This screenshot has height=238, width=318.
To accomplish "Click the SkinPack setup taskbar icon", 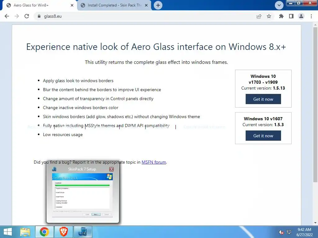I will (x=83, y=232).
